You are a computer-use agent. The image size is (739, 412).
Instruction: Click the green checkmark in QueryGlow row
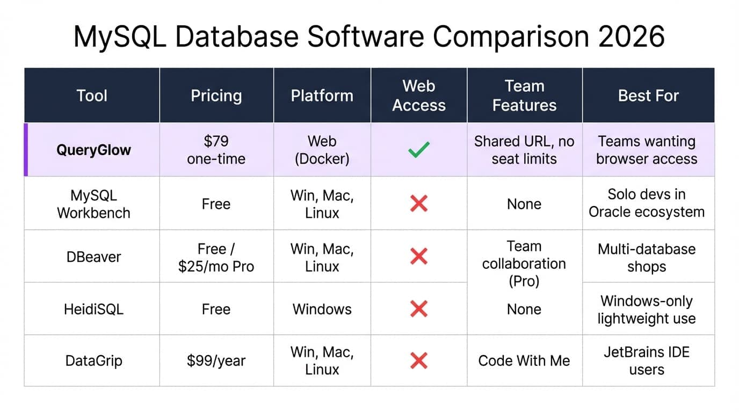point(418,150)
